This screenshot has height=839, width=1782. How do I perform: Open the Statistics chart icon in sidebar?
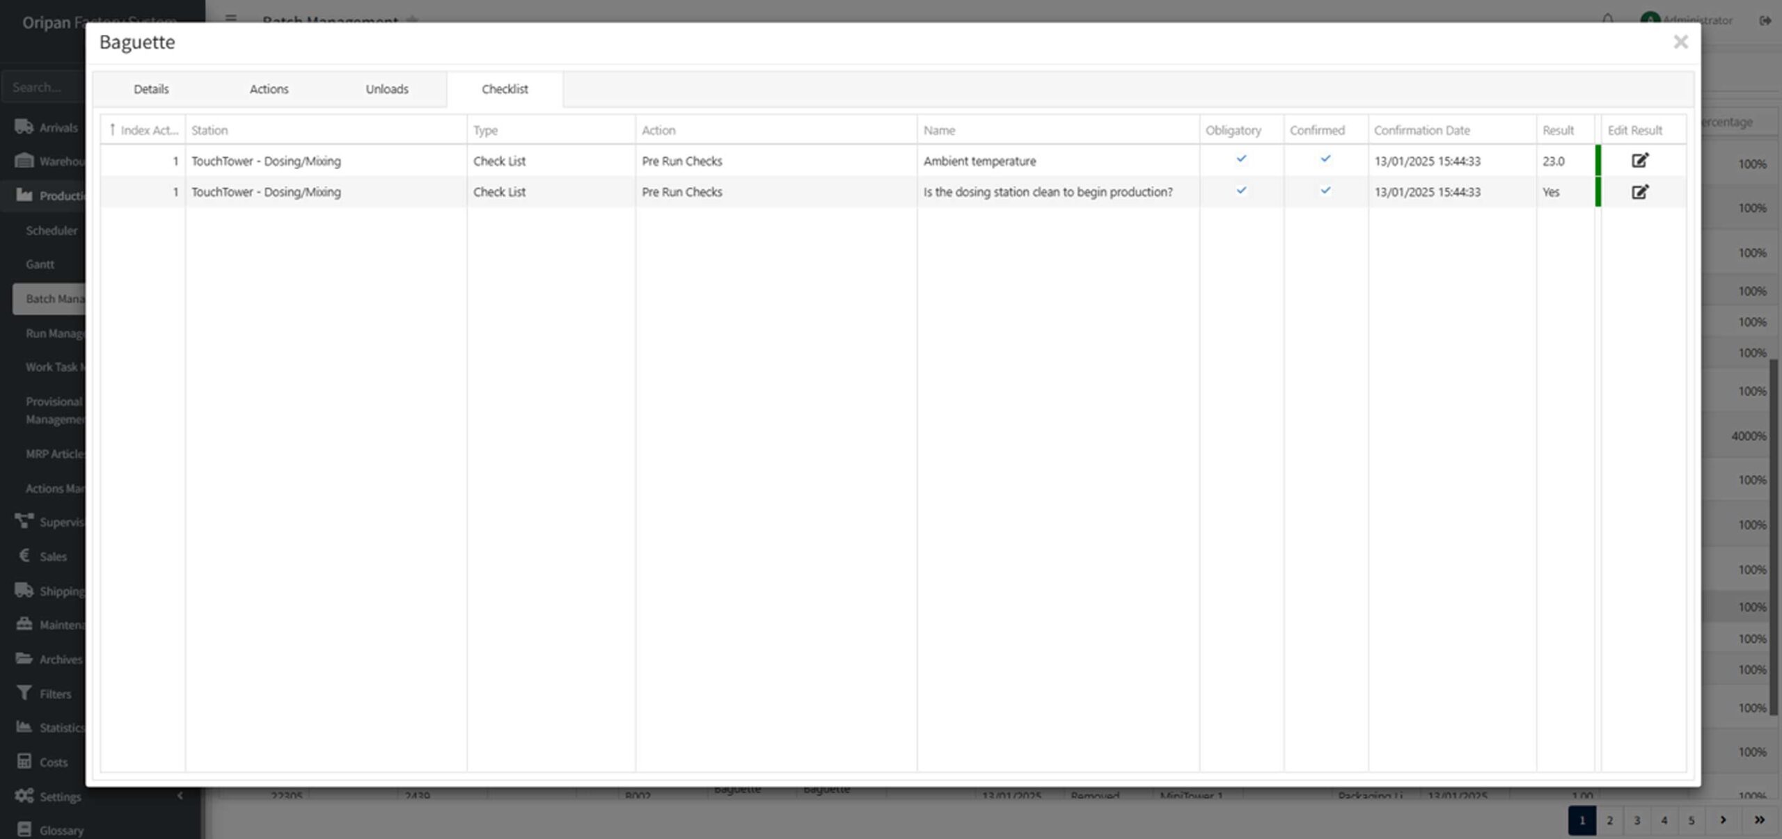pos(24,726)
